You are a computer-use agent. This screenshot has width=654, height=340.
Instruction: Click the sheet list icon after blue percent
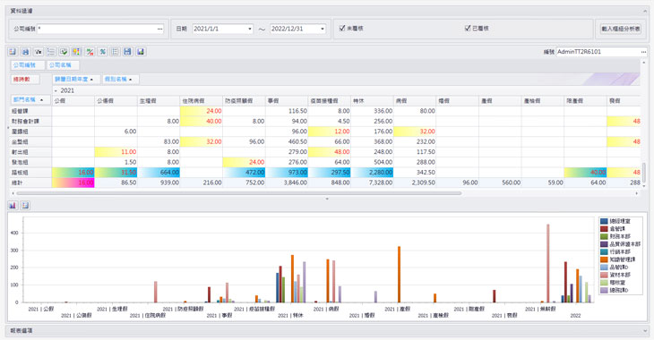(x=115, y=52)
